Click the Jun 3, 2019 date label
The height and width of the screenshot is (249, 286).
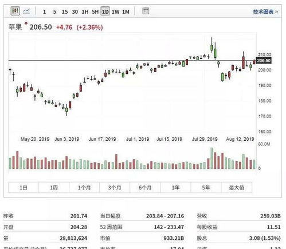(x=67, y=139)
